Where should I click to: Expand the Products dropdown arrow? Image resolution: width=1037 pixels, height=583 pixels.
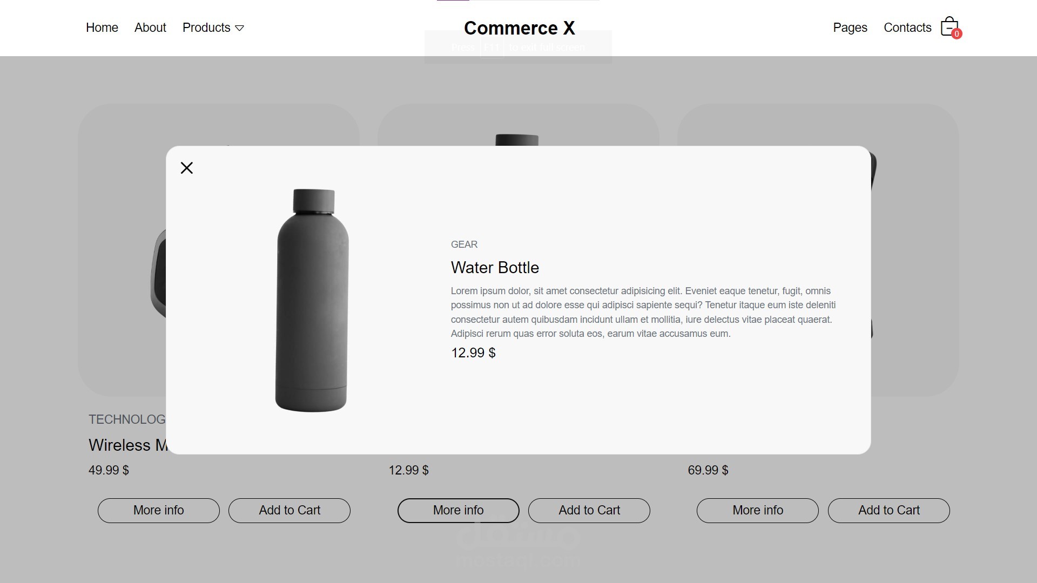point(240,28)
